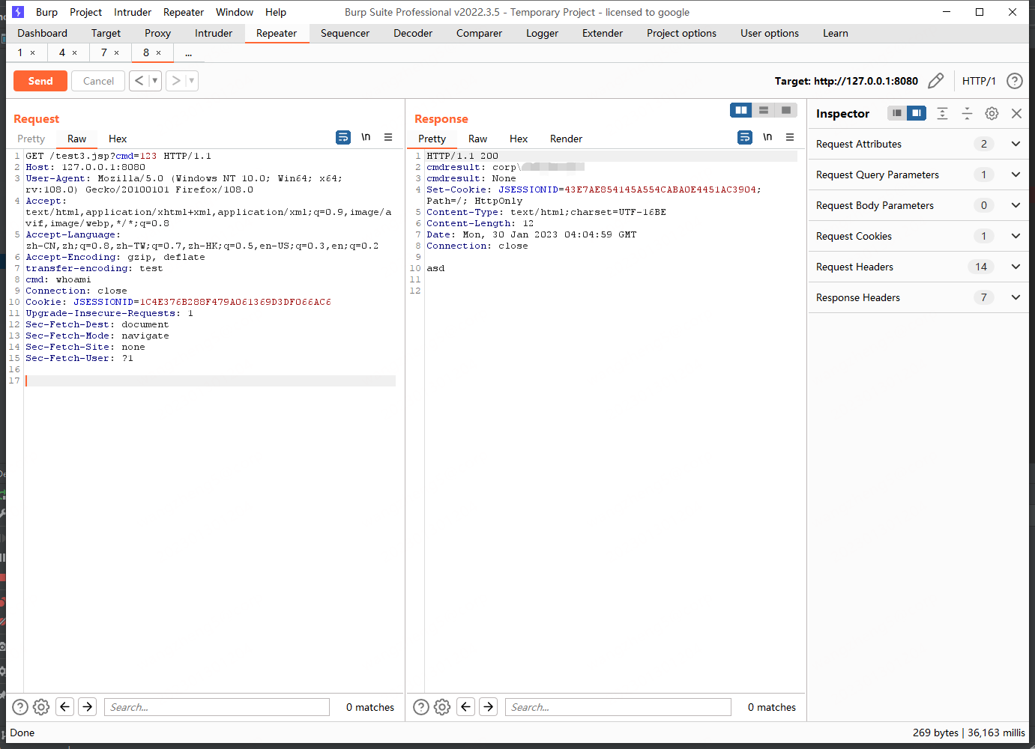The width and height of the screenshot is (1035, 749).
Task: Switch Response view to Render
Action: (x=566, y=139)
